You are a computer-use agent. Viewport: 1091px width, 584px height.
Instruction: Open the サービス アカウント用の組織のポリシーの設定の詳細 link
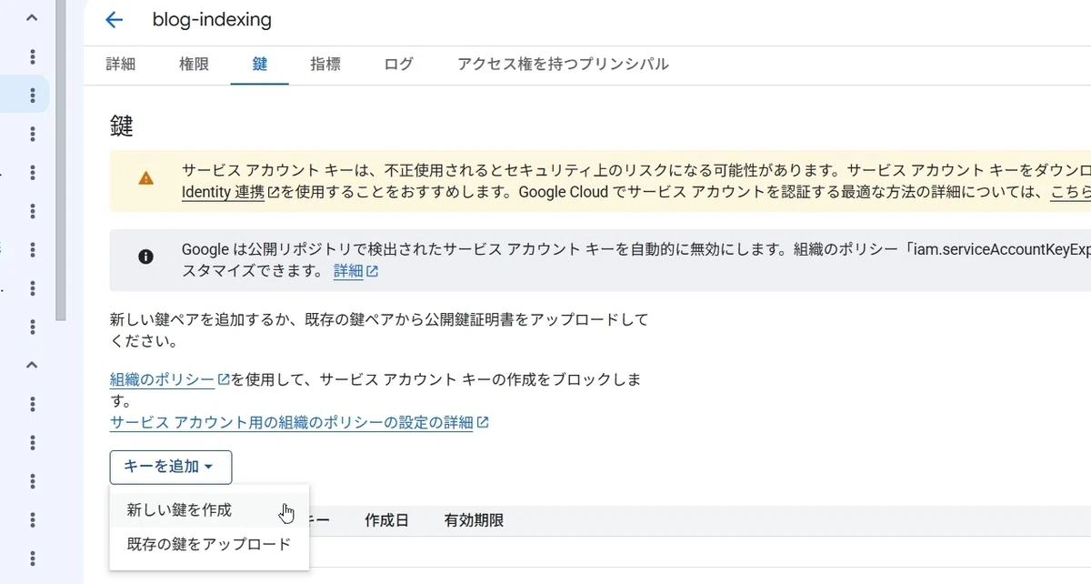point(299,422)
